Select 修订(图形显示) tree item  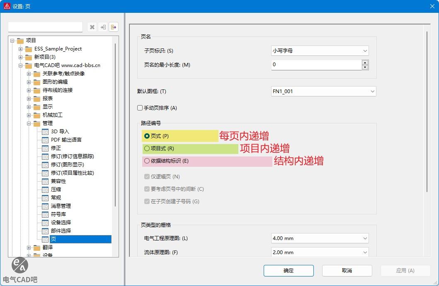(67, 165)
